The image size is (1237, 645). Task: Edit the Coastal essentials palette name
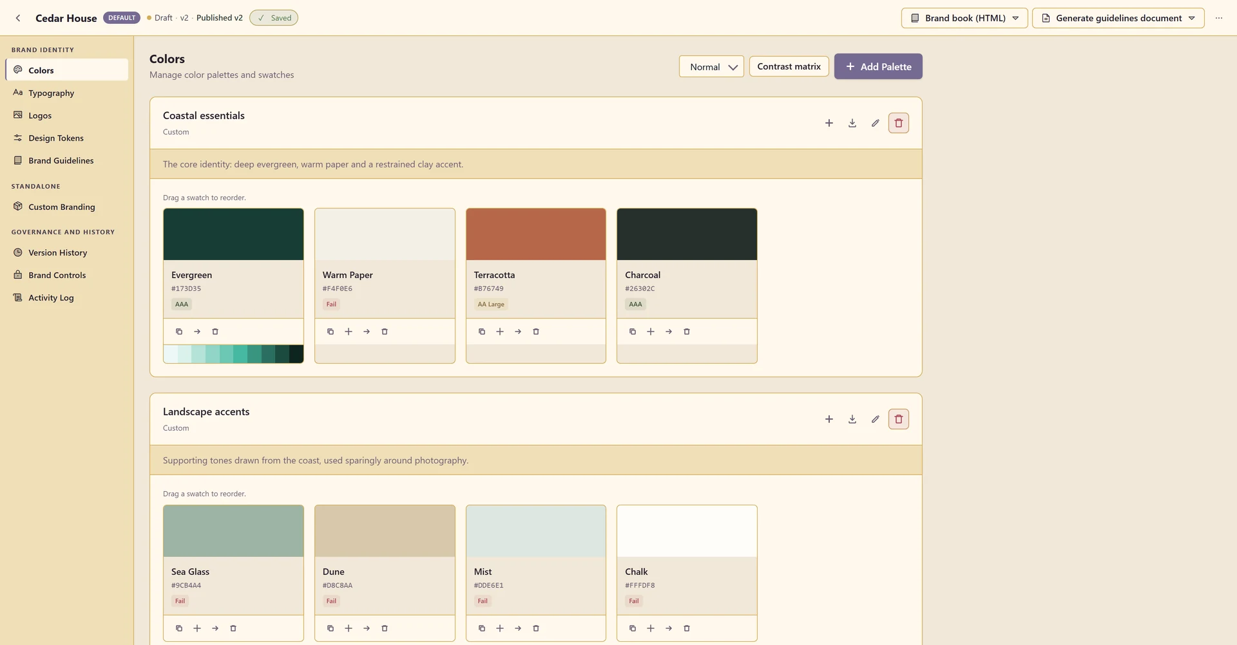pyautogui.click(x=876, y=123)
